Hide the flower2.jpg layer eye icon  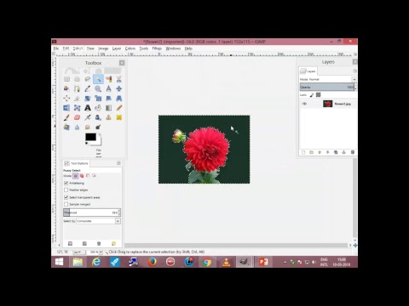click(304, 104)
